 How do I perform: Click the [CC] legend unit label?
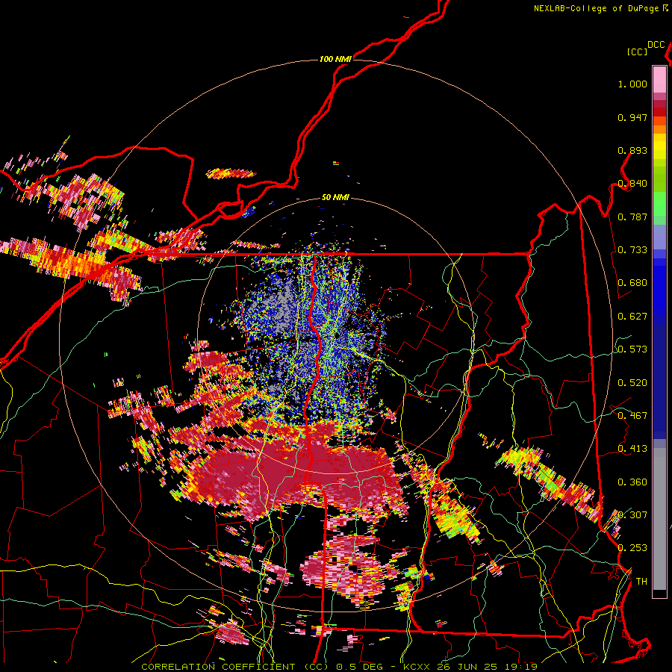[x=637, y=52]
